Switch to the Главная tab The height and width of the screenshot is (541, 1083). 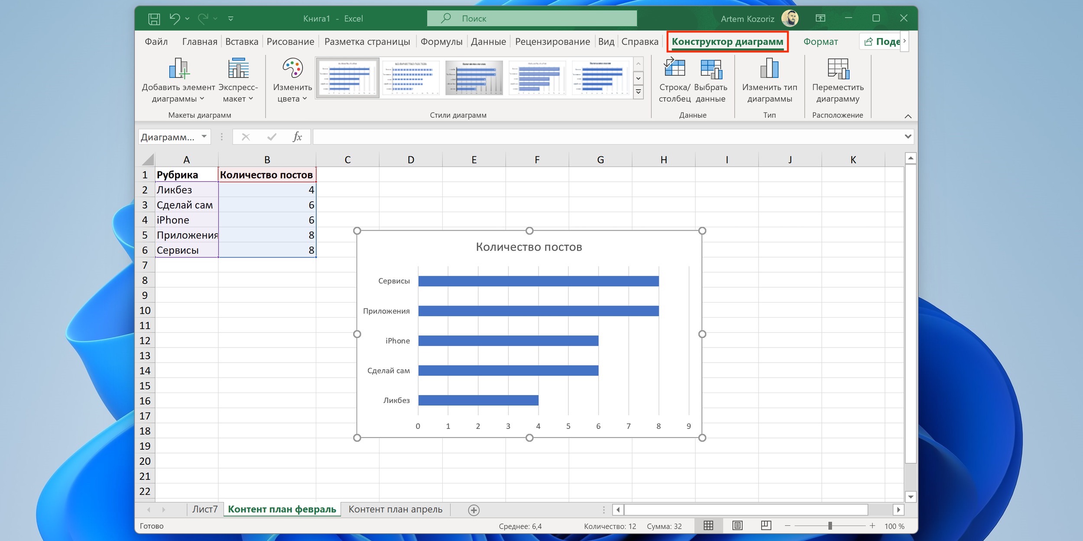(x=200, y=42)
